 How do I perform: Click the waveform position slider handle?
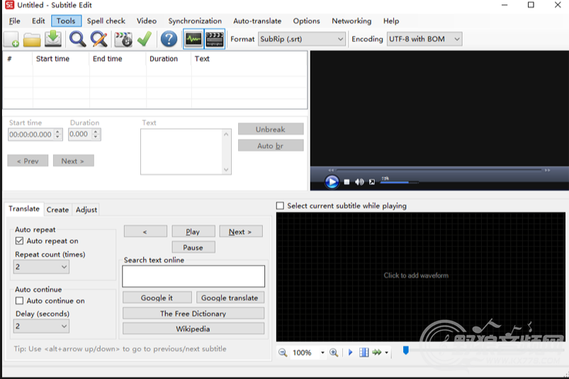pyautogui.click(x=406, y=351)
